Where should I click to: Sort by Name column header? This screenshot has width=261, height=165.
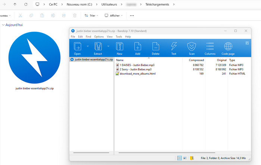point(120,60)
